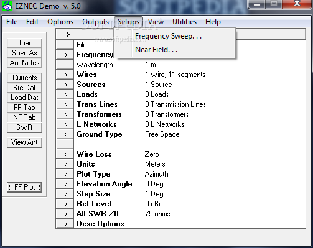The height and width of the screenshot is (248, 313).
Task: Click the SWR button
Action: click(x=24, y=127)
